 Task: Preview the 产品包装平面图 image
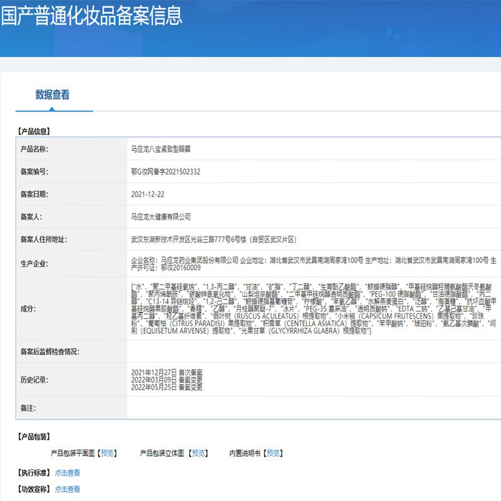(x=107, y=453)
